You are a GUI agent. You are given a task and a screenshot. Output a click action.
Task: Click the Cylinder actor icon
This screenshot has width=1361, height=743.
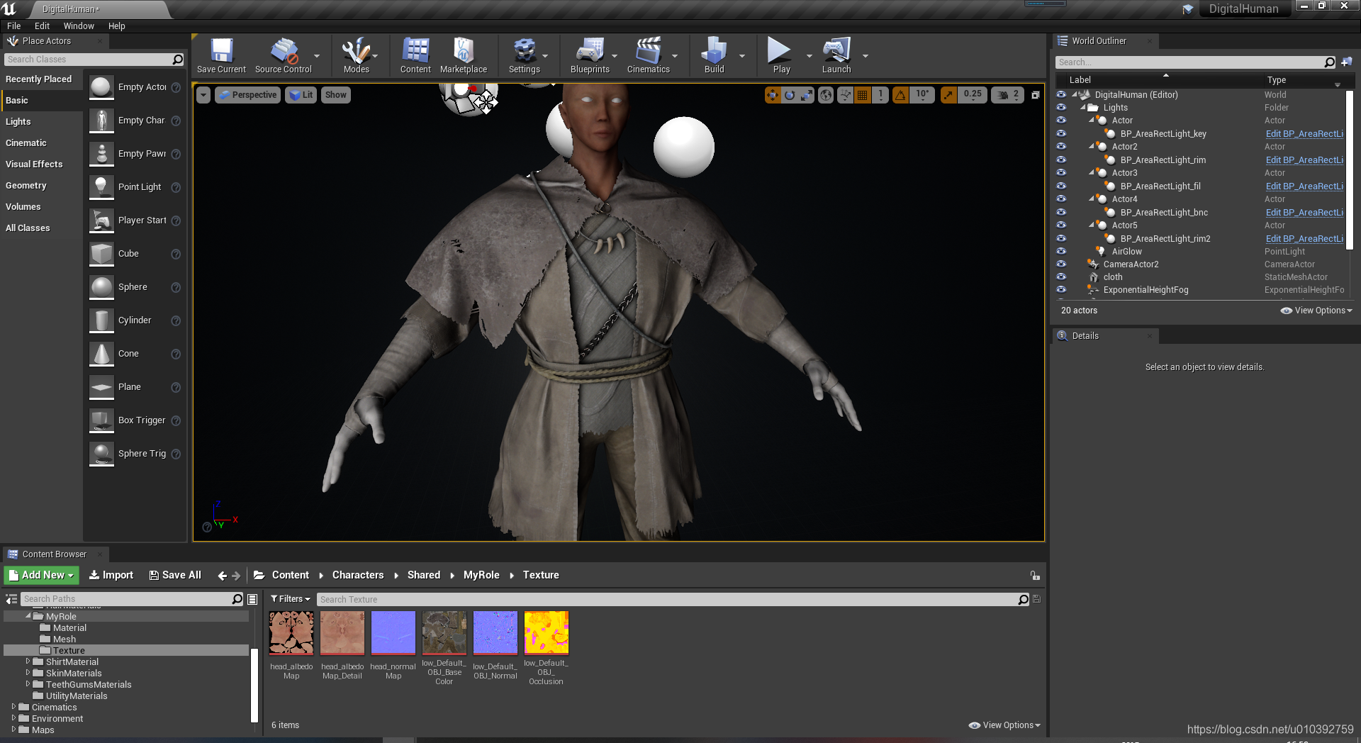(101, 320)
